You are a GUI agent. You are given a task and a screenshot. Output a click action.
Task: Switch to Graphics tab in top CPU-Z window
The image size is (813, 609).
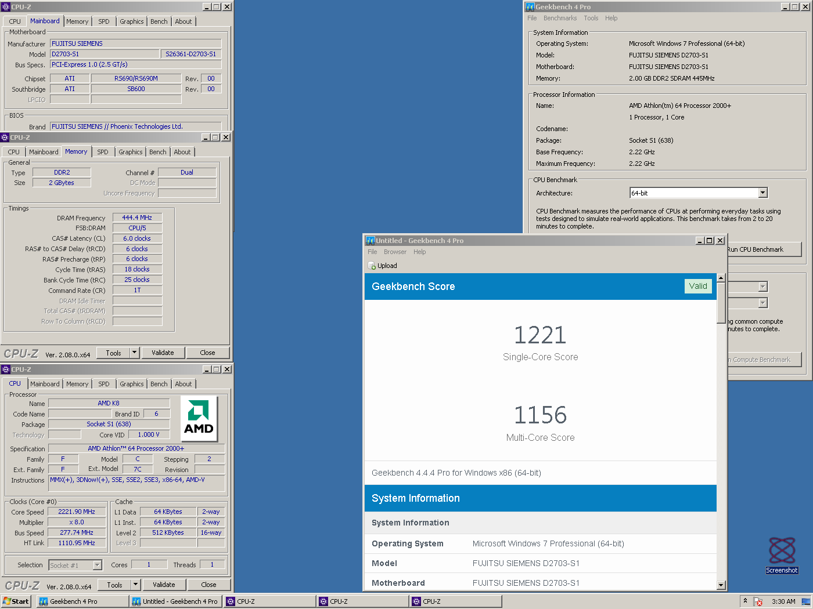click(132, 21)
